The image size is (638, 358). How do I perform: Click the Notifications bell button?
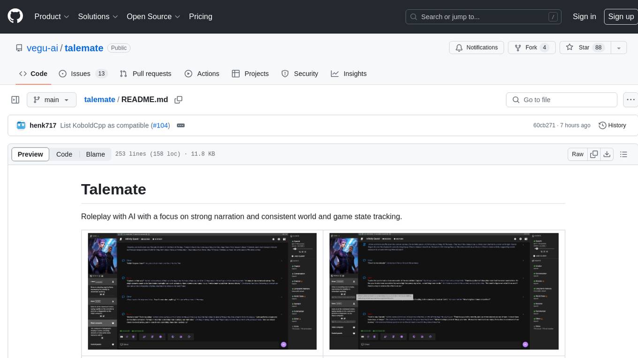(x=477, y=48)
